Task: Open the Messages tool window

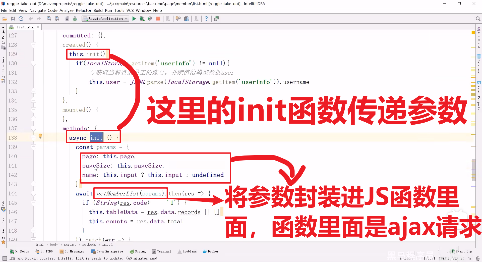Action: [72, 251]
